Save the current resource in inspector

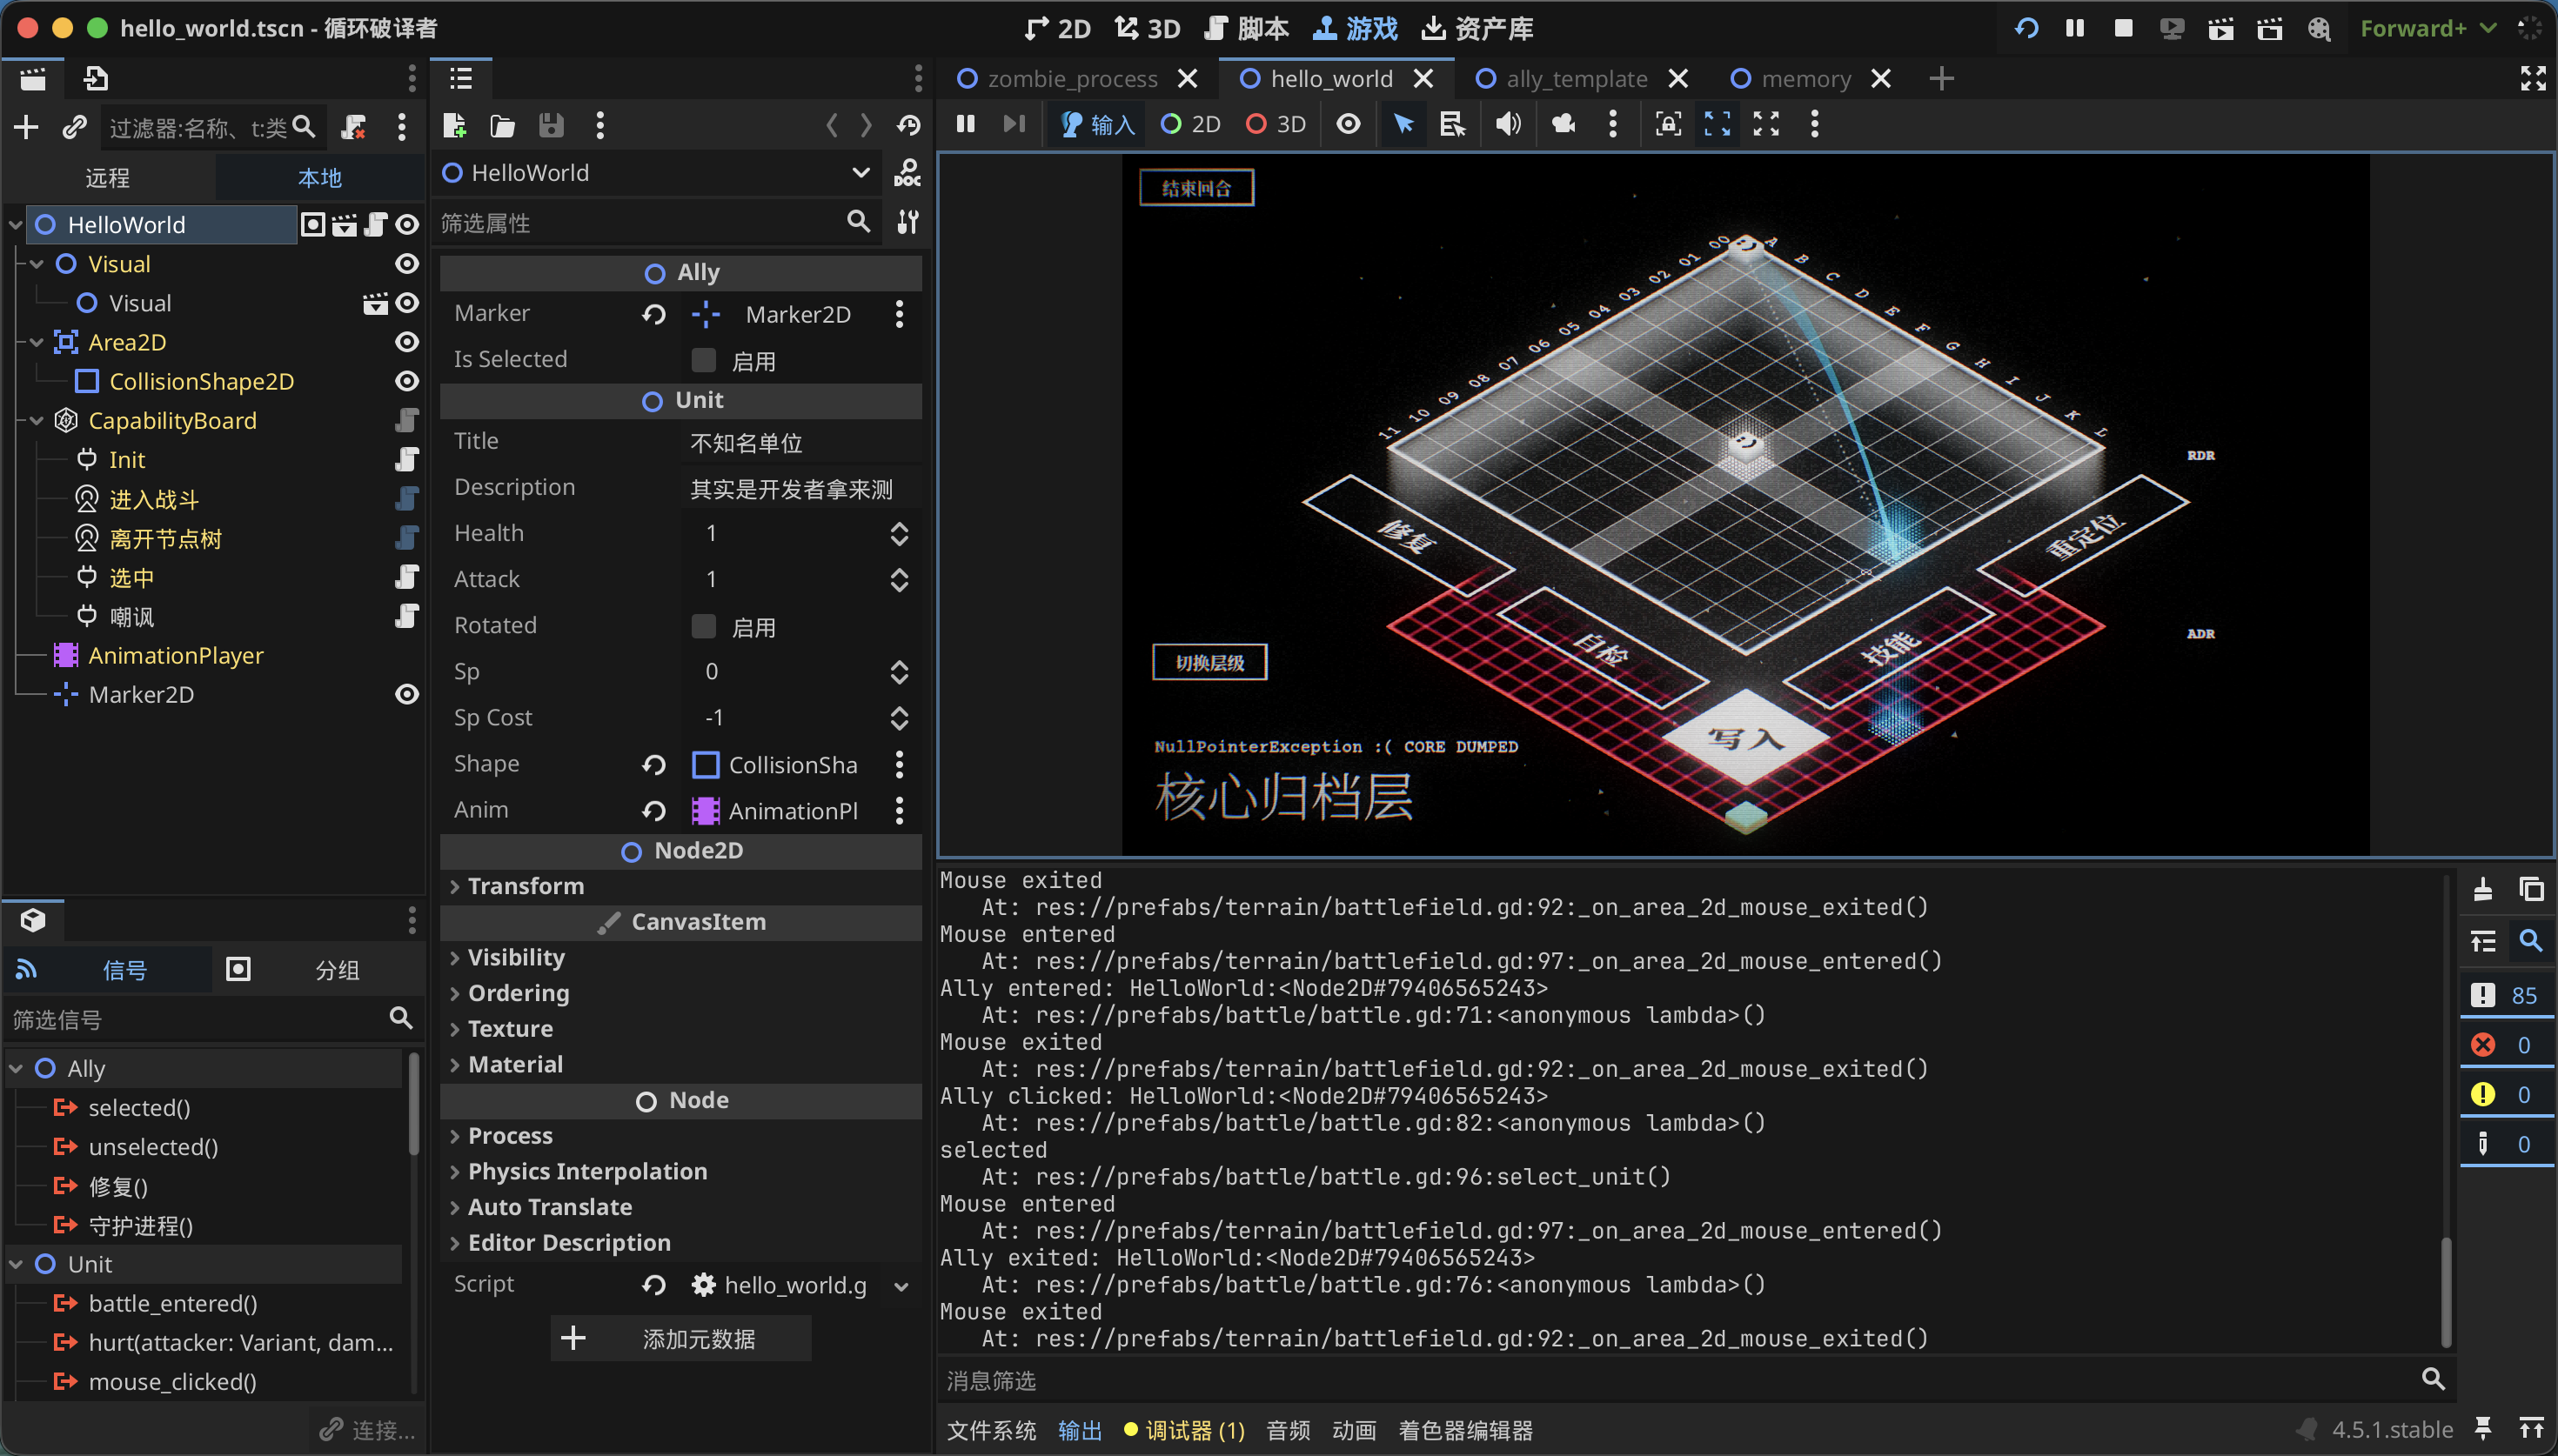(x=551, y=125)
